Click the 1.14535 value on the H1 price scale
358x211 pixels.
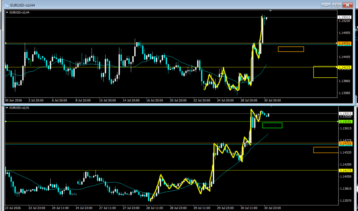[346, 152]
